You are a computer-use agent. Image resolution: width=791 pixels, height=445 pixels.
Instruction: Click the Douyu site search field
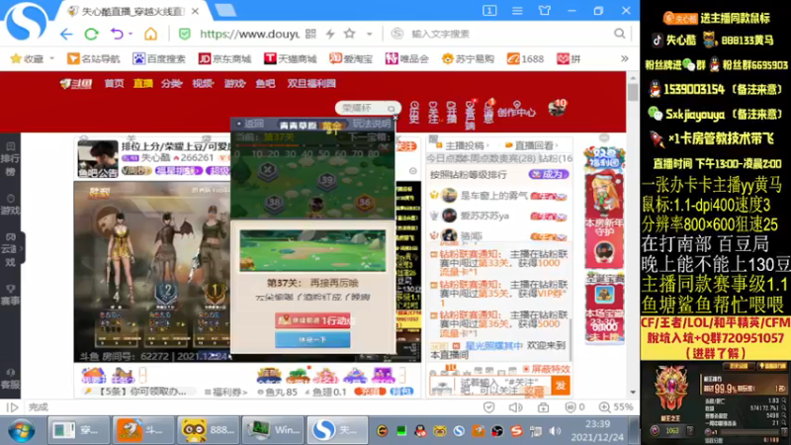coord(368,108)
